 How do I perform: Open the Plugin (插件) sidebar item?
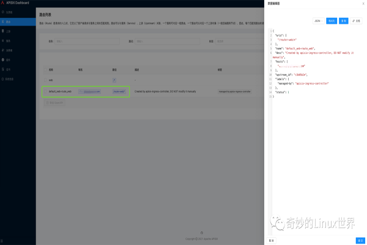(18, 60)
